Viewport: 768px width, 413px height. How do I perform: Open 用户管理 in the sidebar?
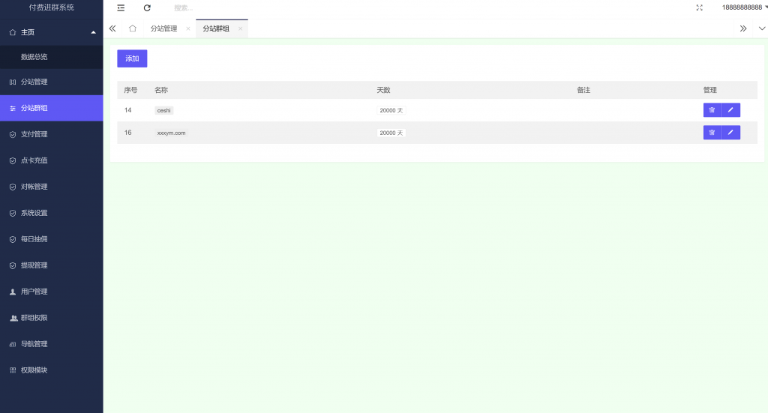coord(34,292)
